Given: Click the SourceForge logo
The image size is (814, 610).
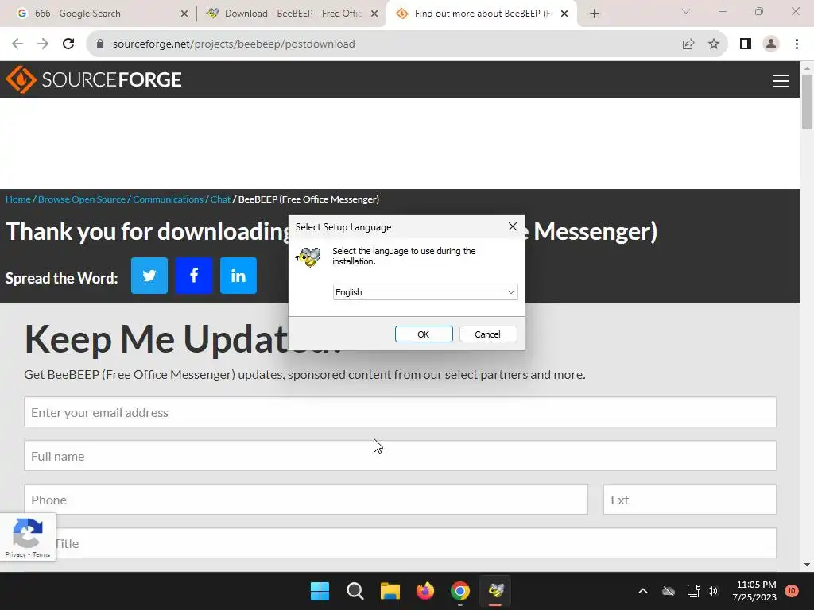Looking at the screenshot, I should point(94,80).
